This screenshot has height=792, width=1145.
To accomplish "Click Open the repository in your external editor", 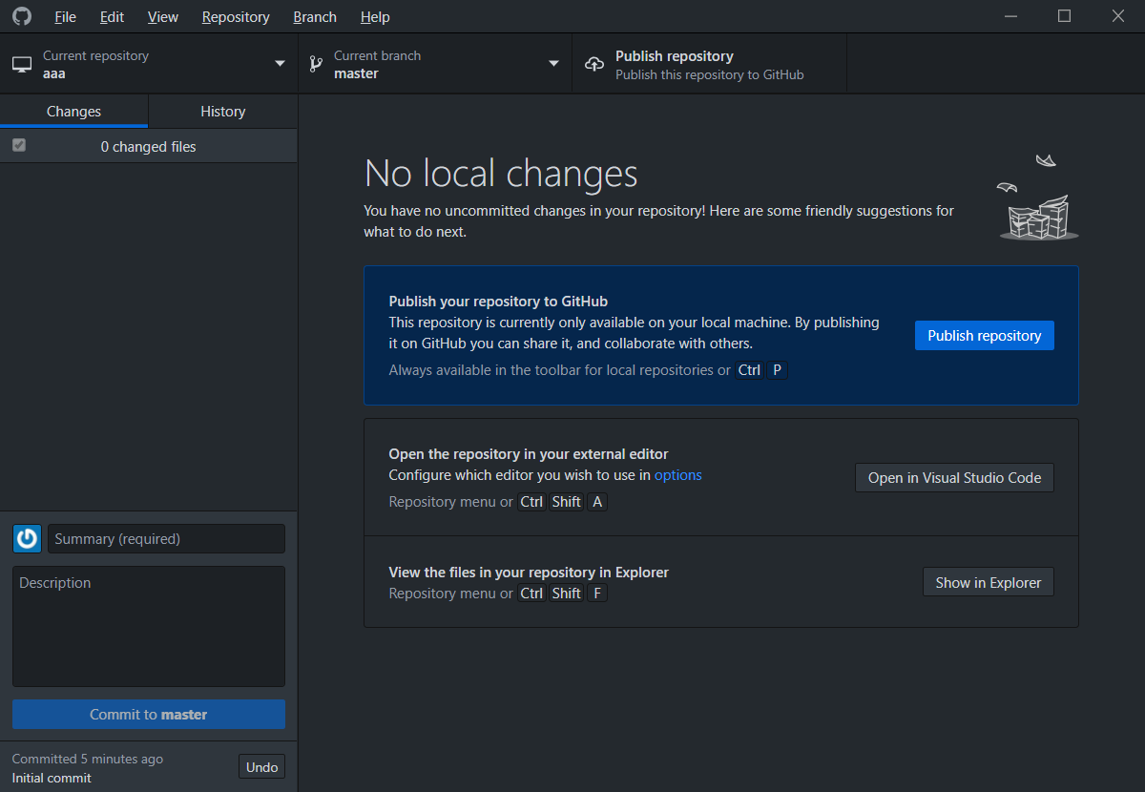I will point(529,454).
